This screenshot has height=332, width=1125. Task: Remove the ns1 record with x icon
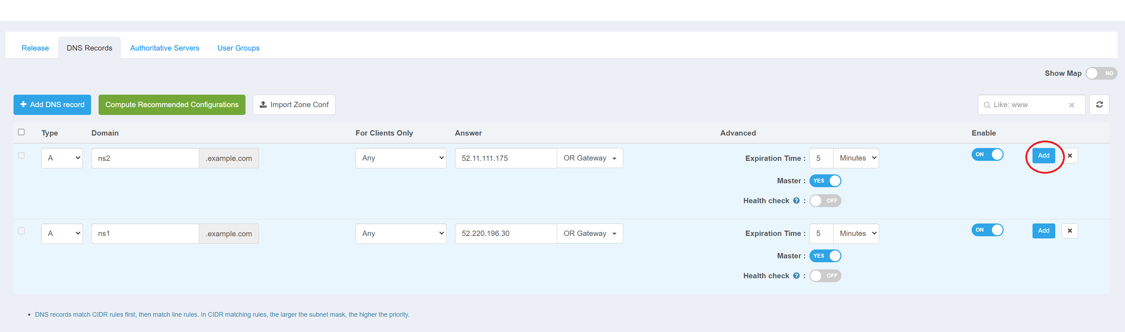pyautogui.click(x=1069, y=231)
